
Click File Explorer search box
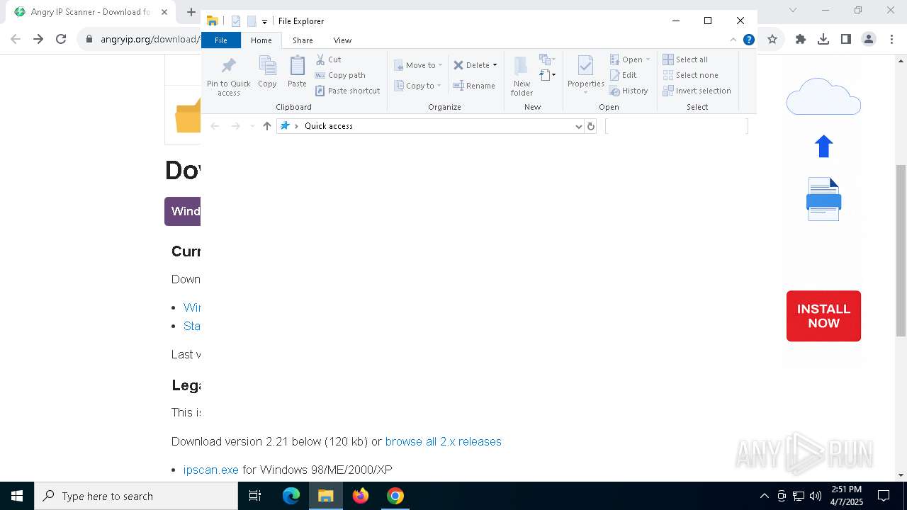click(x=677, y=126)
